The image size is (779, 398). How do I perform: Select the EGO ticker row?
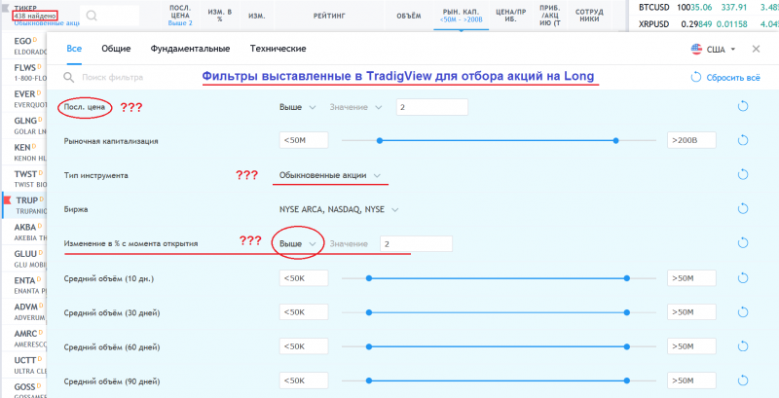click(23, 45)
